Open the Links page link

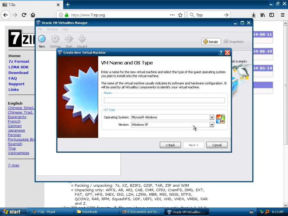click(x=13, y=89)
